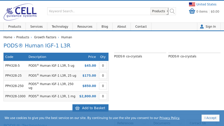Click the second PODS co-crystals image caption
The image size is (224, 126).
[182, 57]
